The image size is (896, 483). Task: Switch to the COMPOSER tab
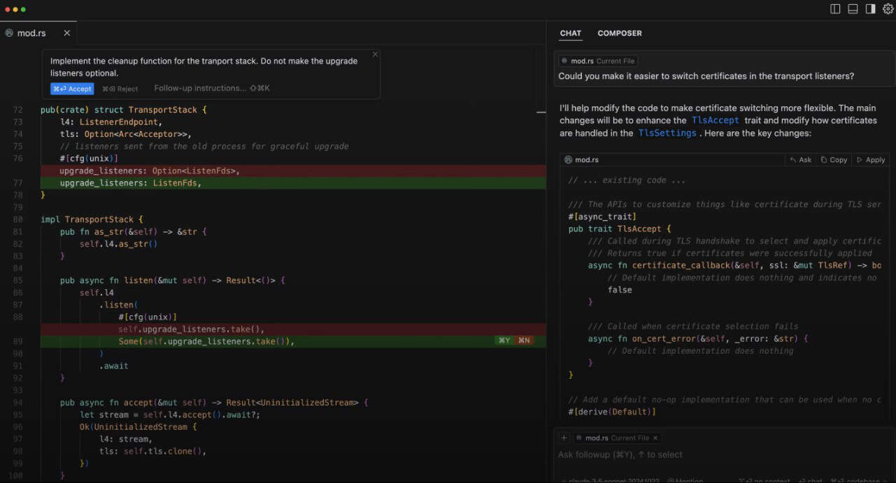(x=620, y=33)
